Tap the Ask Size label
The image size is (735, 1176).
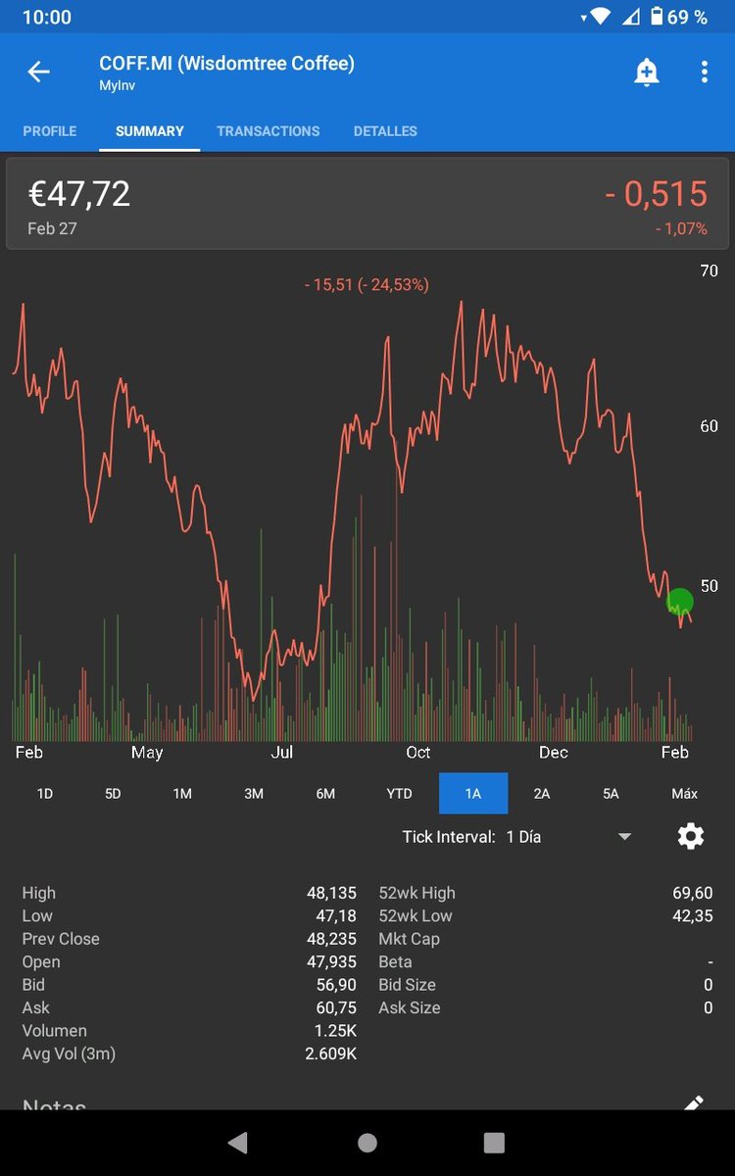410,1007
